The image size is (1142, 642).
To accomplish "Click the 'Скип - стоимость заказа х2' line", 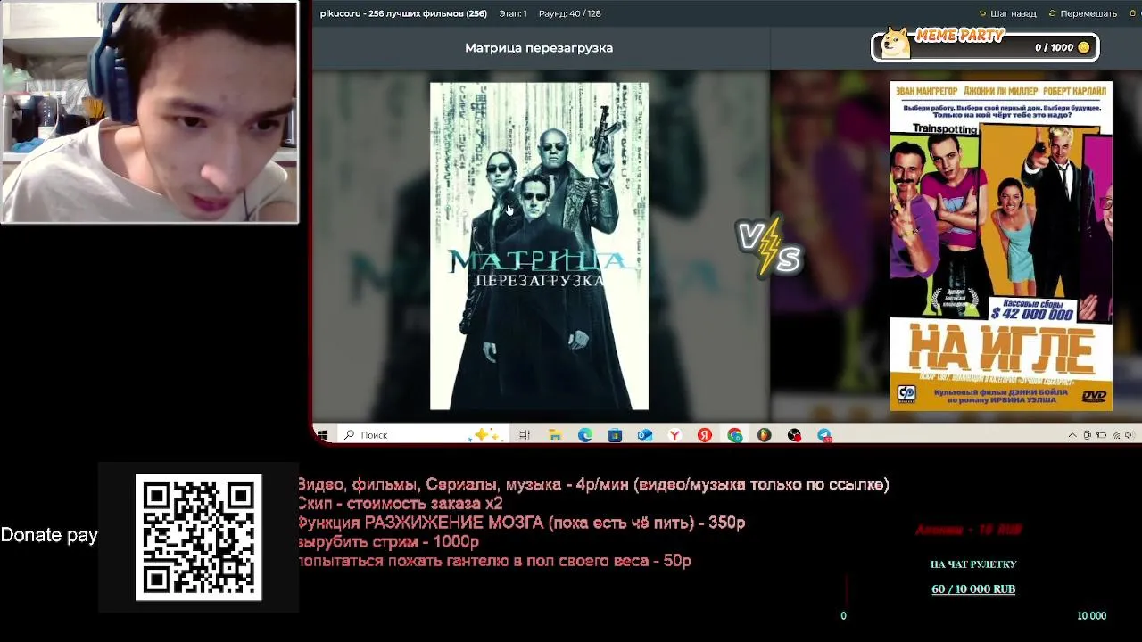I will [400, 504].
